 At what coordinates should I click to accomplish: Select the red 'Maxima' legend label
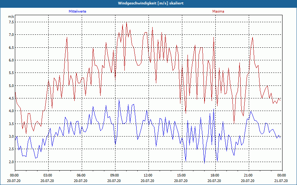(x=218, y=11)
